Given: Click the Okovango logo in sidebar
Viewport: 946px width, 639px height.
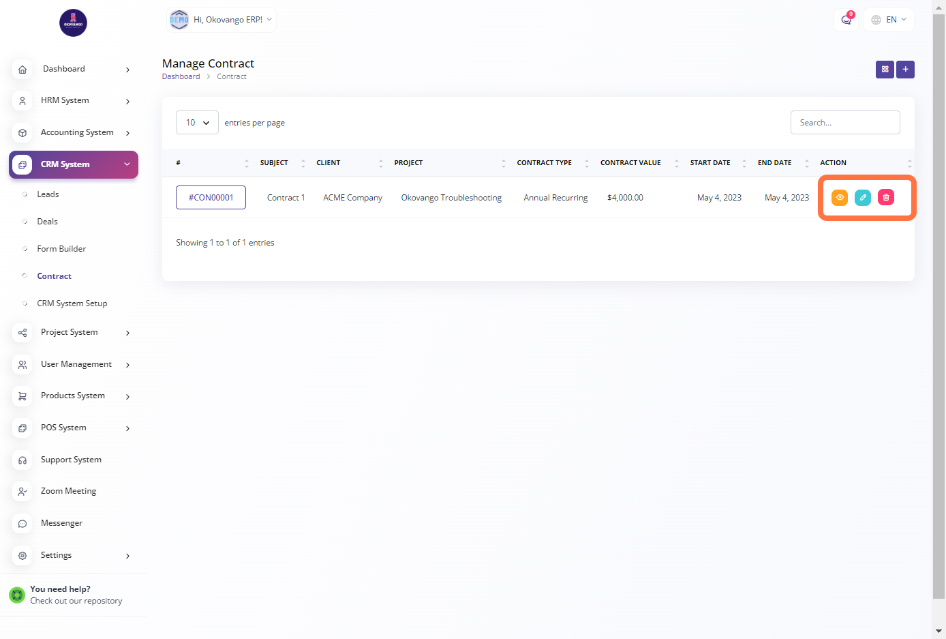Looking at the screenshot, I should pos(73,23).
